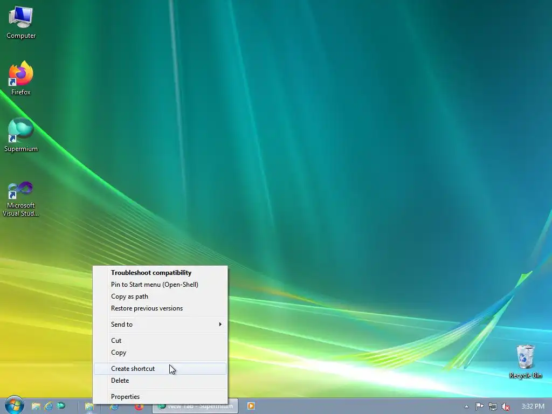The width and height of the screenshot is (552, 414).
Task: Select the Recycle Bin icon
Action: pos(525,362)
